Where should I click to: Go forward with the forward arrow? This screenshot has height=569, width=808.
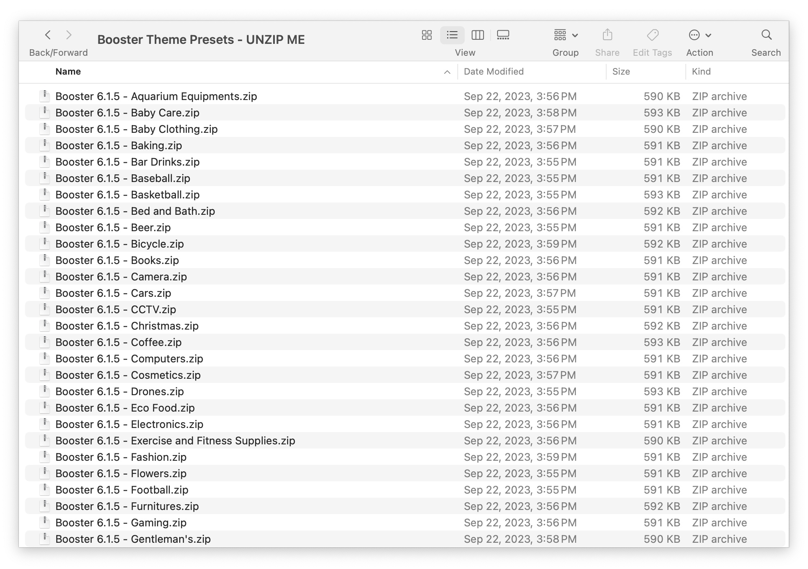[x=69, y=35]
